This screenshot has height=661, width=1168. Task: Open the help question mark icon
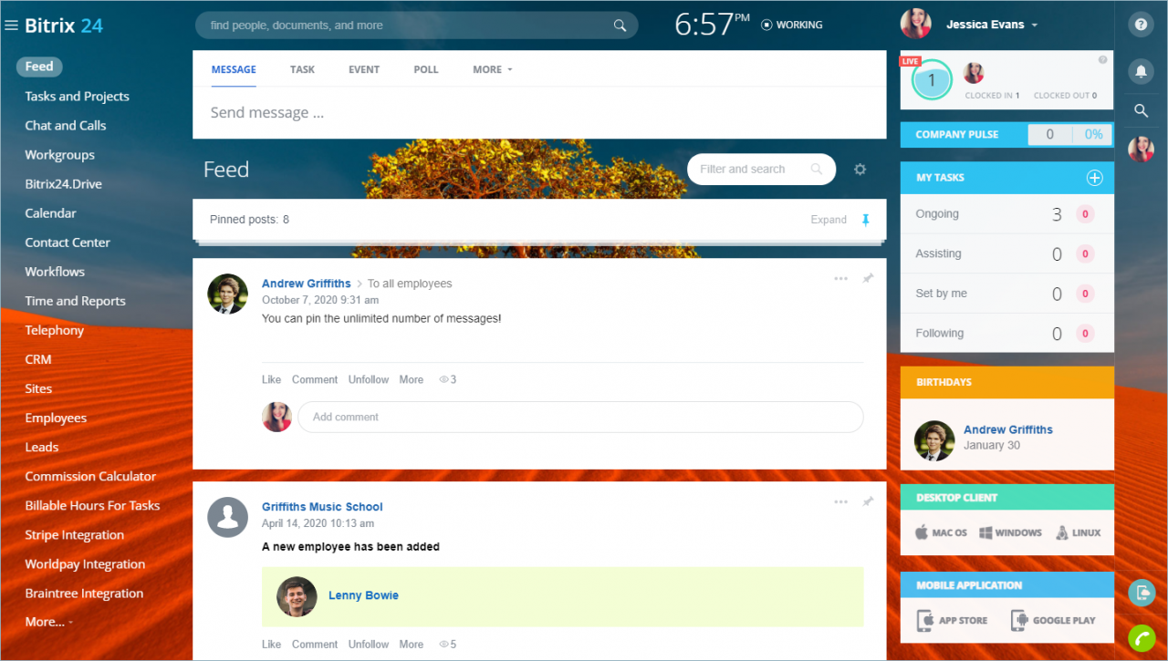pyautogui.click(x=1141, y=25)
